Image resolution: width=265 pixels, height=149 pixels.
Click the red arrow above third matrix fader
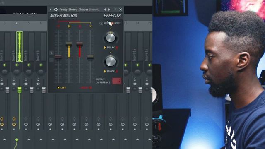point(80,26)
